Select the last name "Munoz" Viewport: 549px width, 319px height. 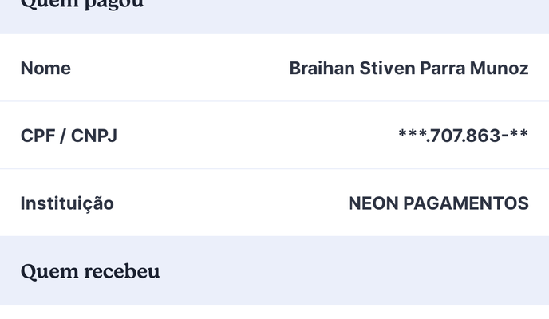500,69
